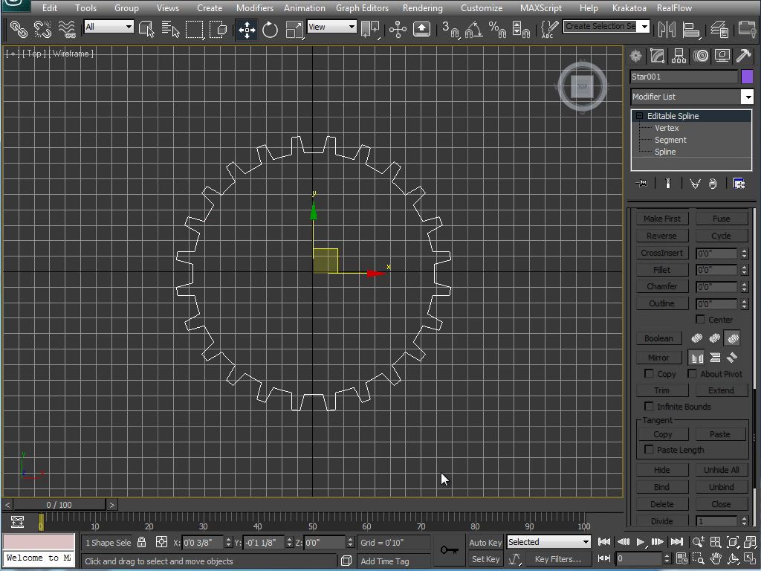Image resolution: width=761 pixels, height=571 pixels.
Task: Open the Modifier List dropdown
Action: click(748, 97)
